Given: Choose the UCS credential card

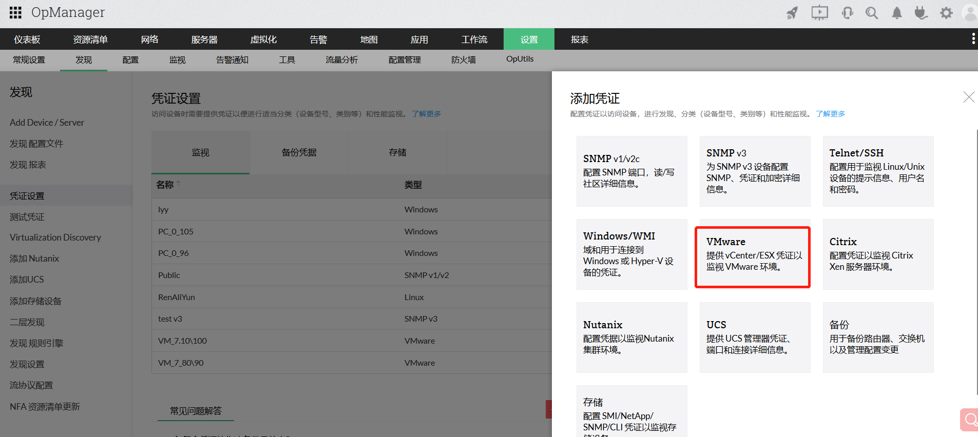Looking at the screenshot, I should (x=755, y=337).
